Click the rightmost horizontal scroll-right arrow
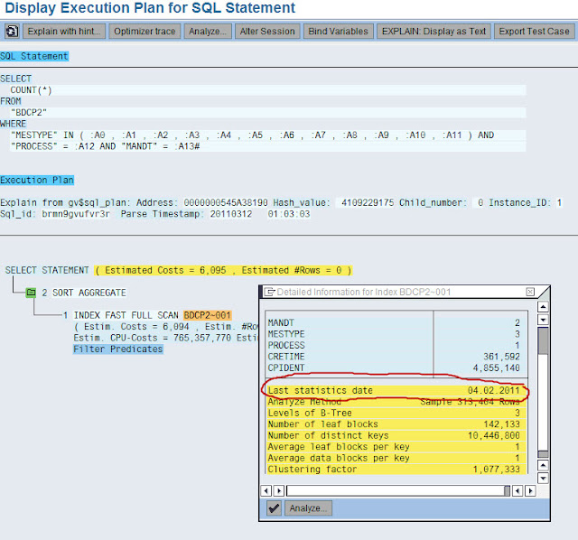This screenshot has height=540, width=578. [530, 491]
